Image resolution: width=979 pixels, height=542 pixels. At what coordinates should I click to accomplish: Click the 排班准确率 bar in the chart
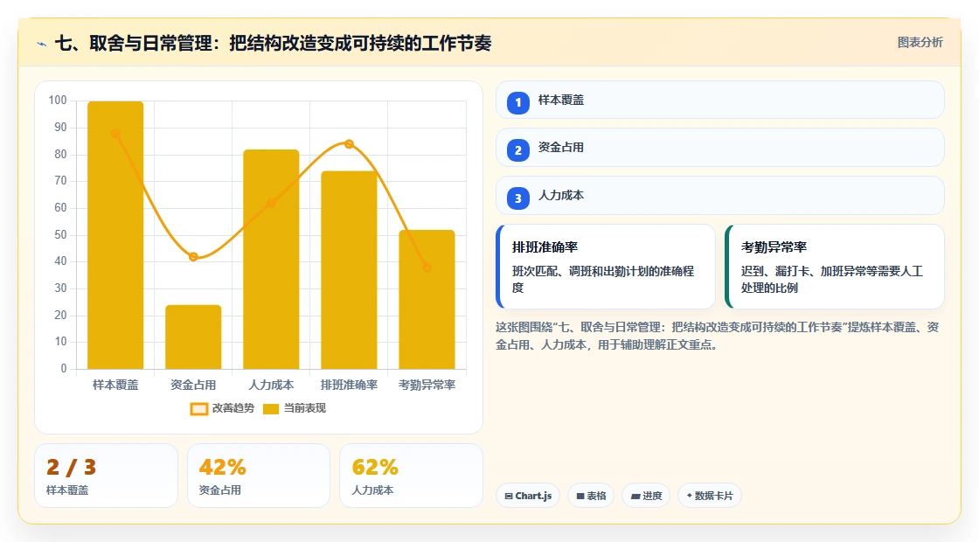point(349,270)
